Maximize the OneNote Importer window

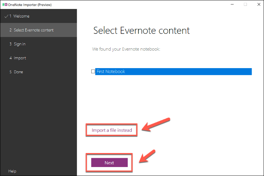point(245,4)
